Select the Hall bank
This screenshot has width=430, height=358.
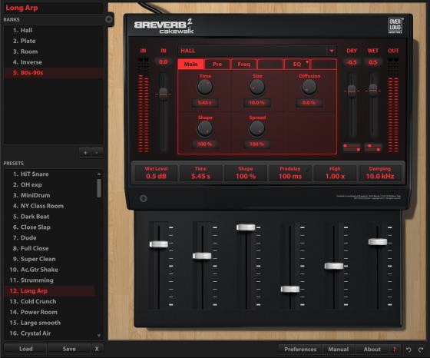(54, 30)
